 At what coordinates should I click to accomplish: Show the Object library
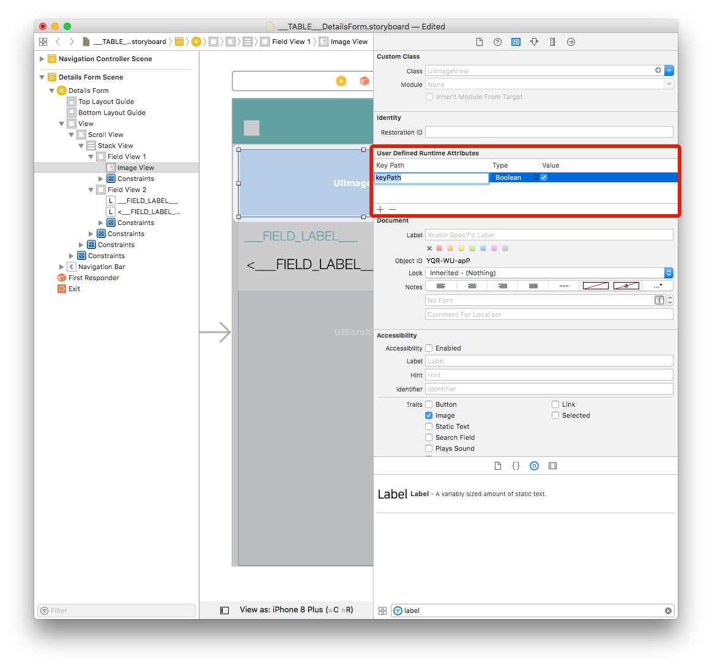coord(535,466)
